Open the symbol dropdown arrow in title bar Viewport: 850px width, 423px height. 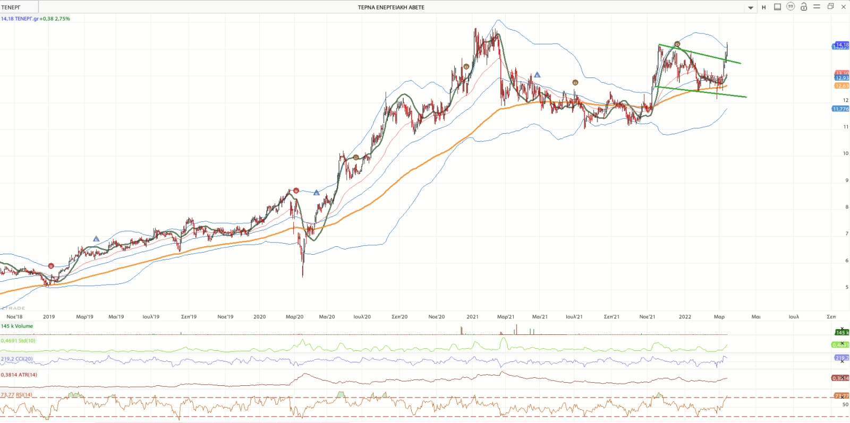click(751, 7)
